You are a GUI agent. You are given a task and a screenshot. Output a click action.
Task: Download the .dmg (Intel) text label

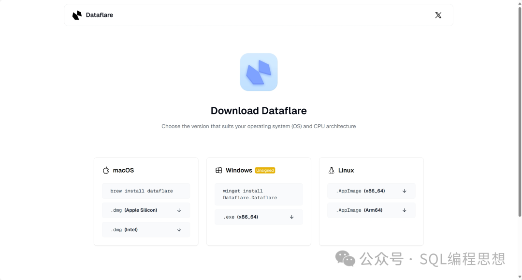pos(124,230)
